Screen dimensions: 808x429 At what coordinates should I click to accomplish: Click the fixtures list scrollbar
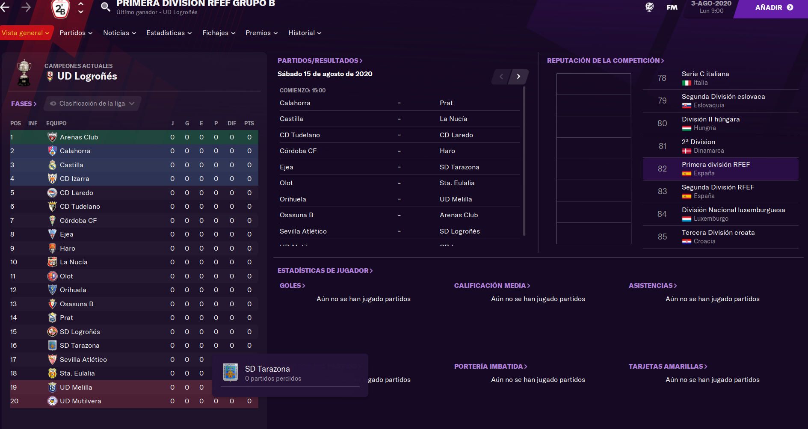(x=524, y=161)
